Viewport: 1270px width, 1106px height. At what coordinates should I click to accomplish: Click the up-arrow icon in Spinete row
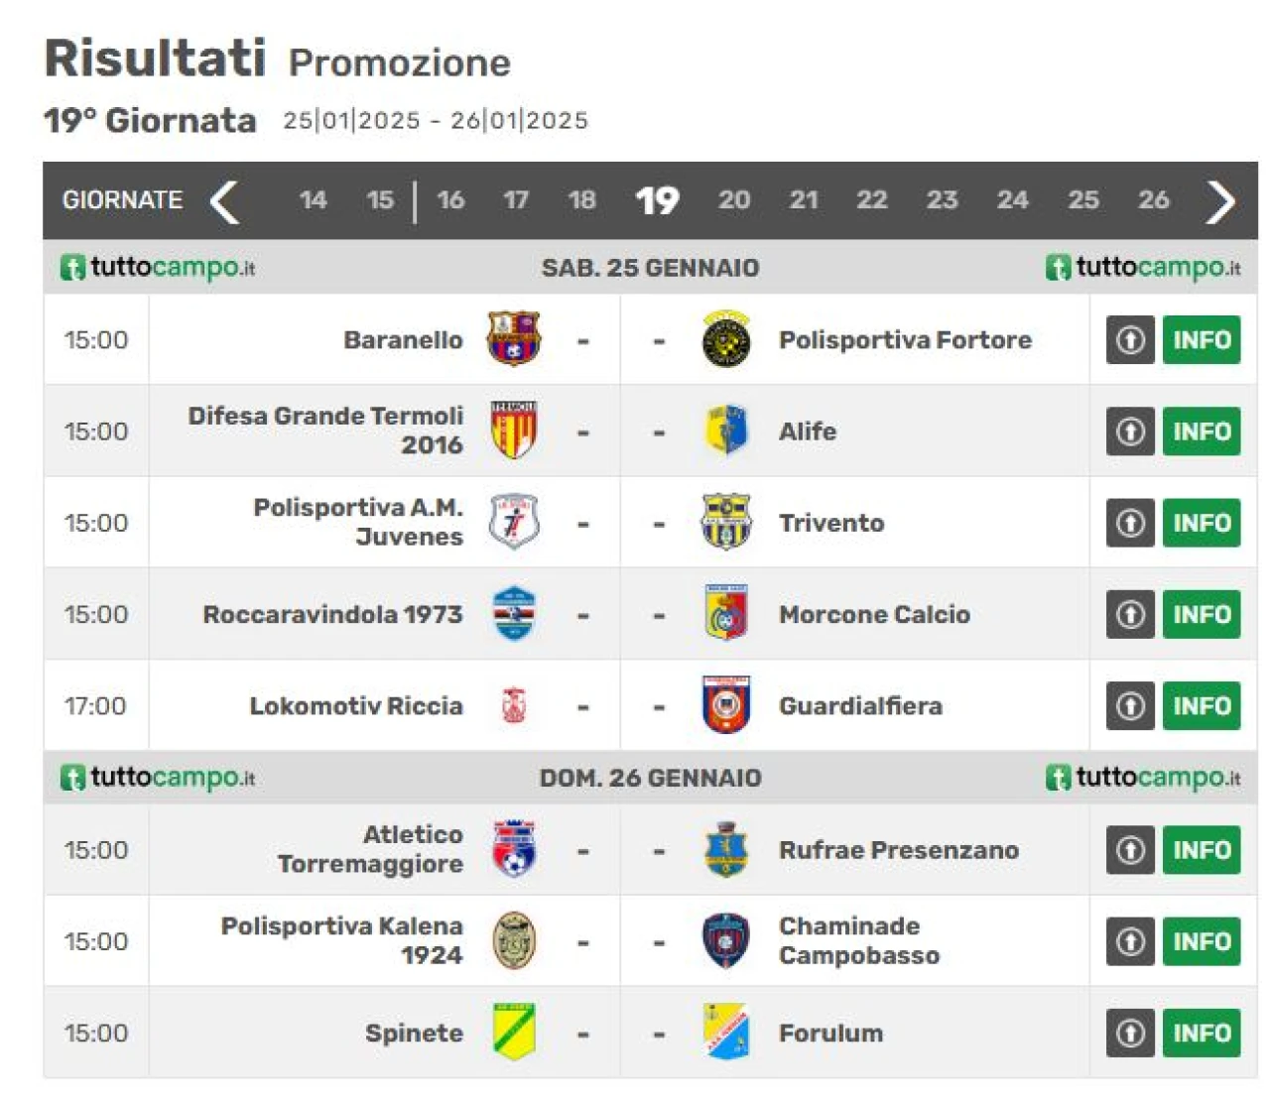click(x=1130, y=1034)
